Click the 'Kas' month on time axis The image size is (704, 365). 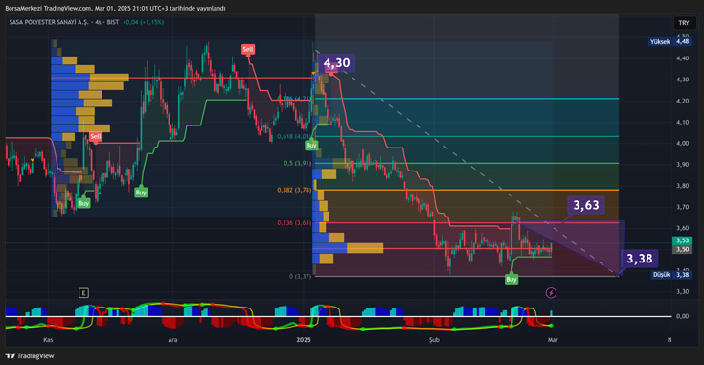click(48, 340)
